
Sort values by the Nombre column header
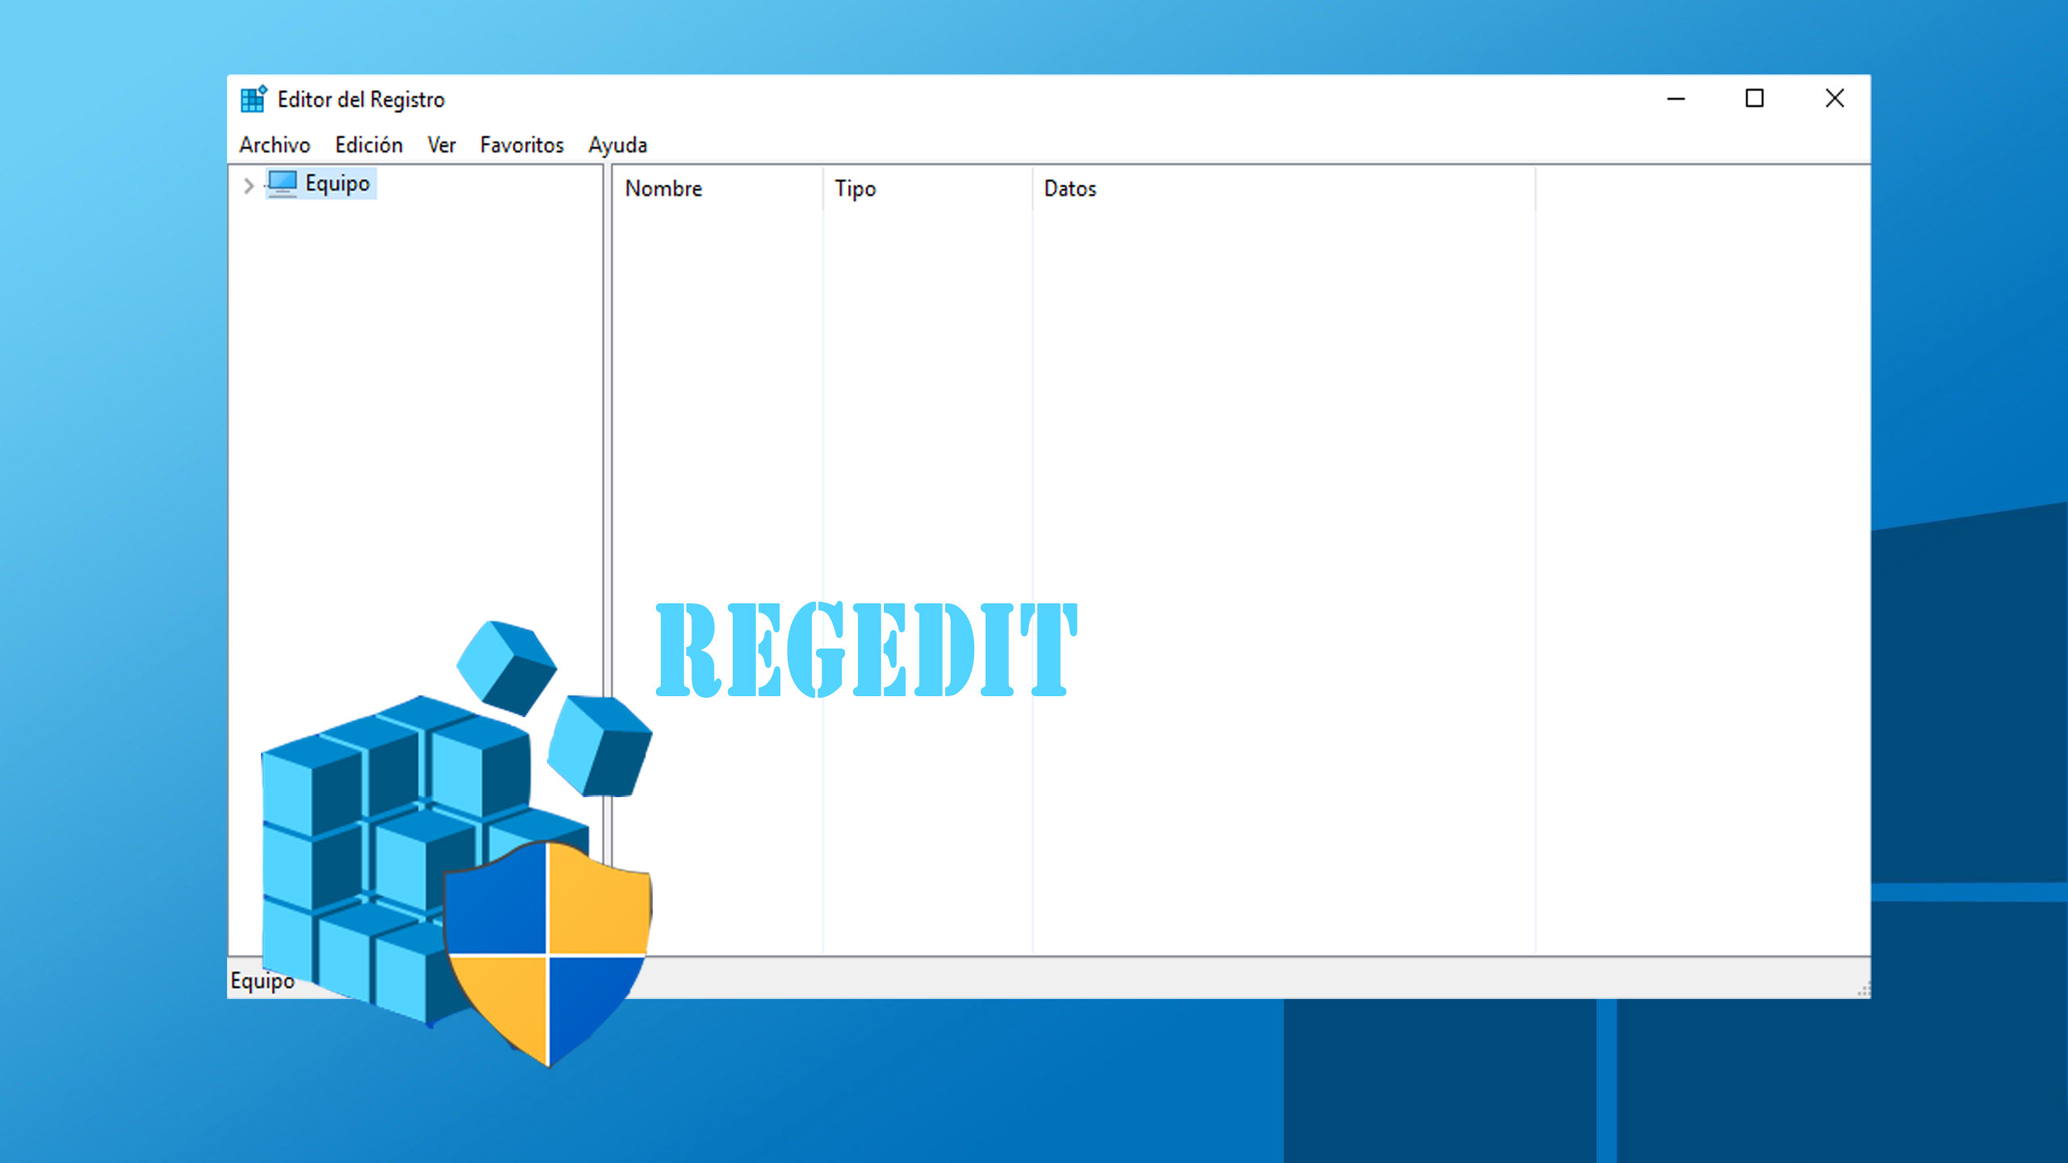[664, 188]
